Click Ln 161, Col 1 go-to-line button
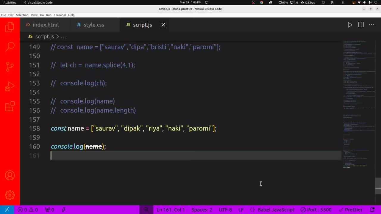Screen dimensions: 381x214 pyautogui.click(x=171, y=210)
